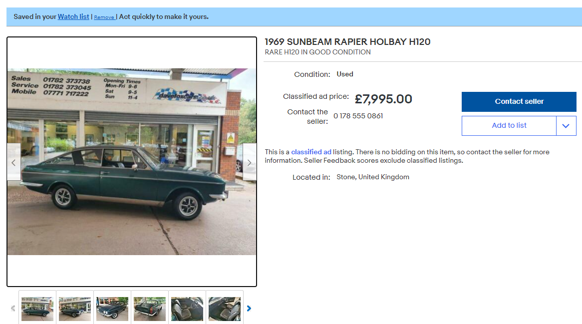Click the grey left arrow of the thumbnail strip
Screen dimensions: 582x324
click(13, 309)
